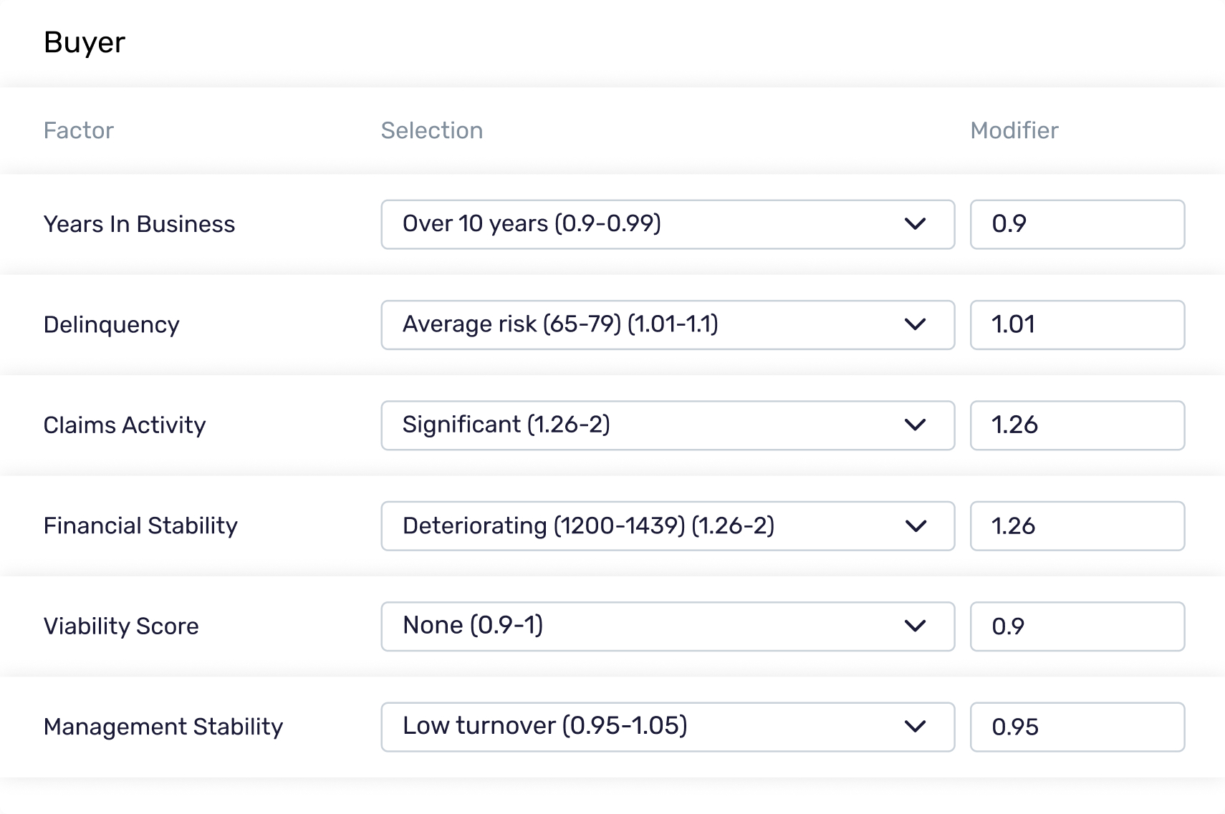1225x814 pixels.
Task: Click the chevron arrow beside Low turnover
Action: click(x=915, y=727)
